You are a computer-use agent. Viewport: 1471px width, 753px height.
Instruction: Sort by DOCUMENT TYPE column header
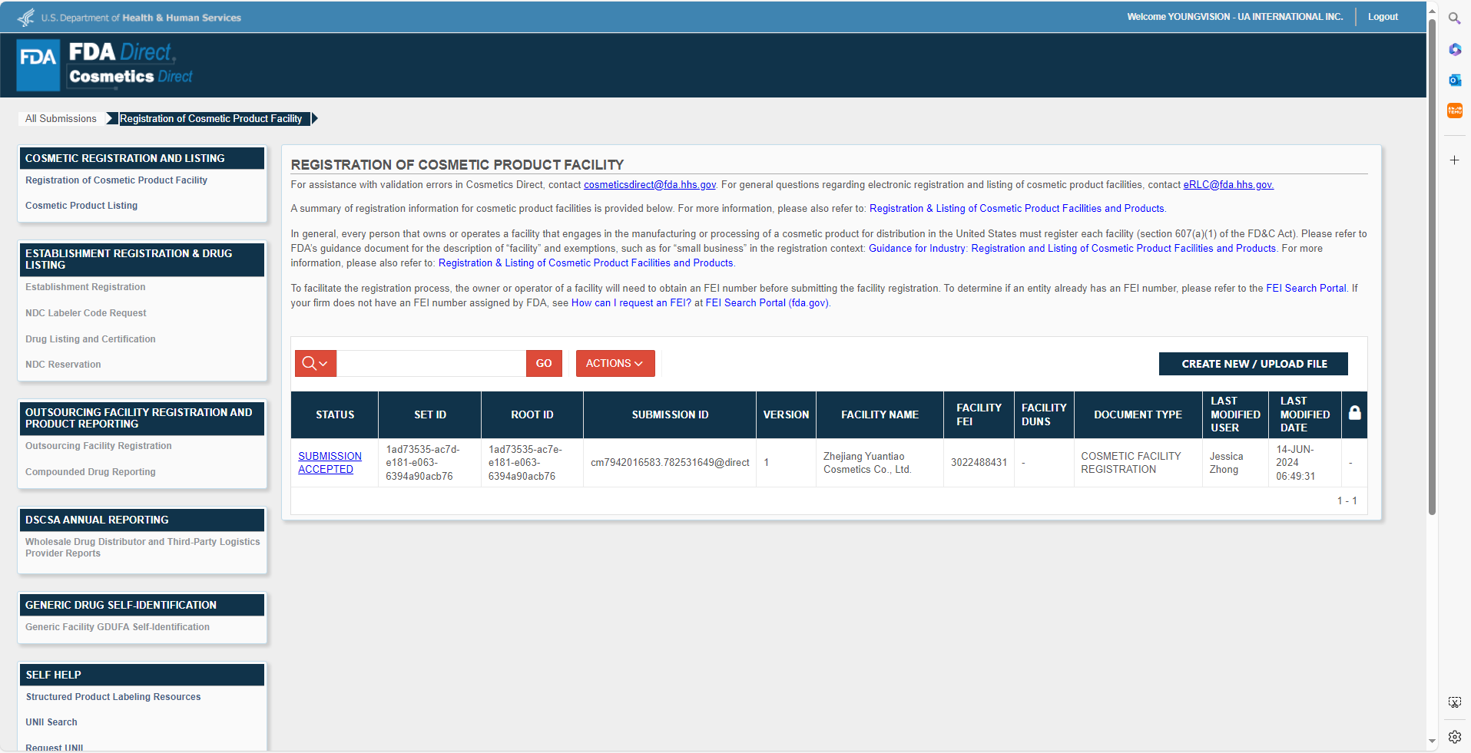point(1138,415)
